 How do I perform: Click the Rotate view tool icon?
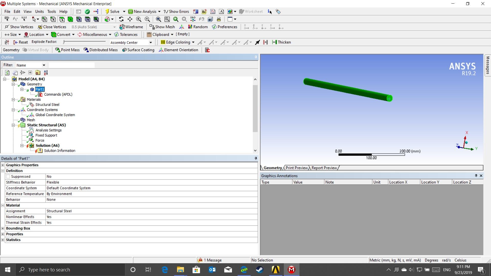(x=121, y=19)
